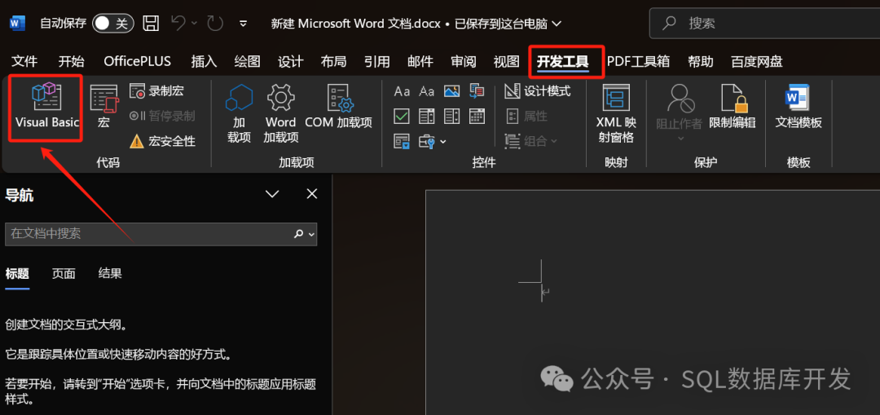Open 限制编辑 restrict editing
The width and height of the screenshot is (880, 415).
click(733, 107)
